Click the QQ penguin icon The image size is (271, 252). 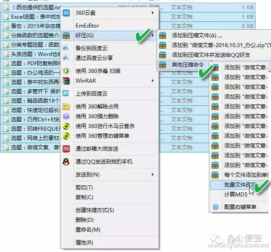pos(66,162)
